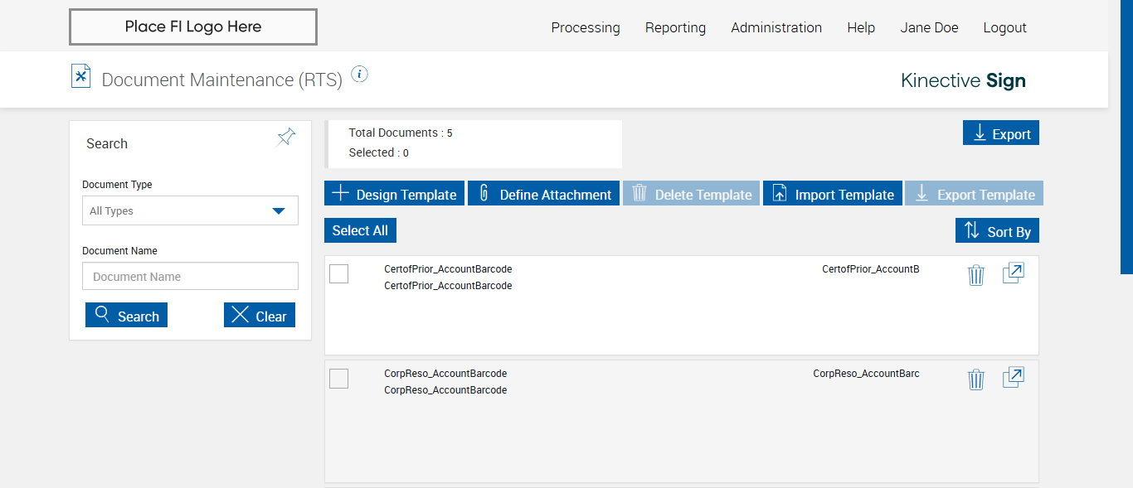Open the Sort By options
The height and width of the screenshot is (488, 1133).
pos(997,231)
